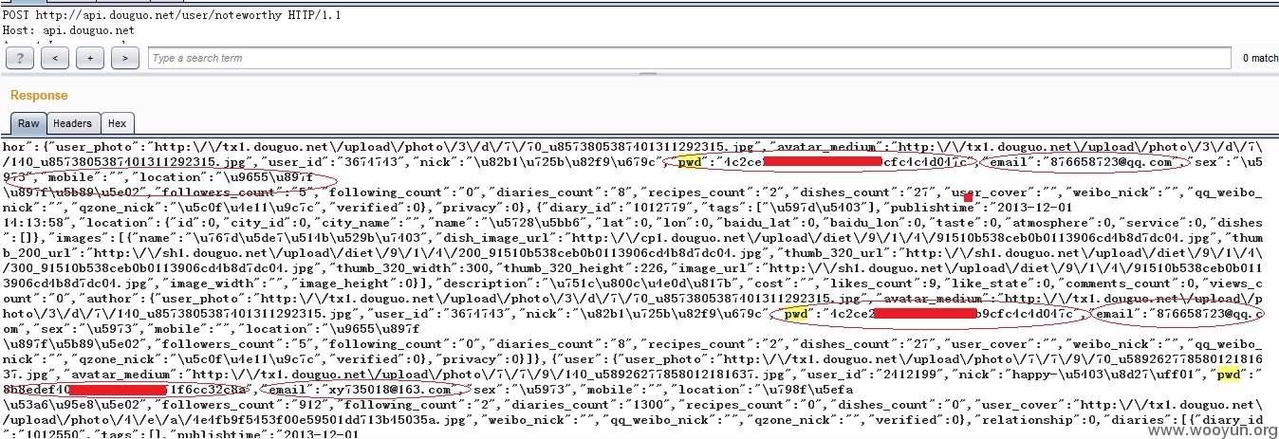The image size is (1279, 439).
Task: Go to the previous search match
Action: (x=56, y=58)
